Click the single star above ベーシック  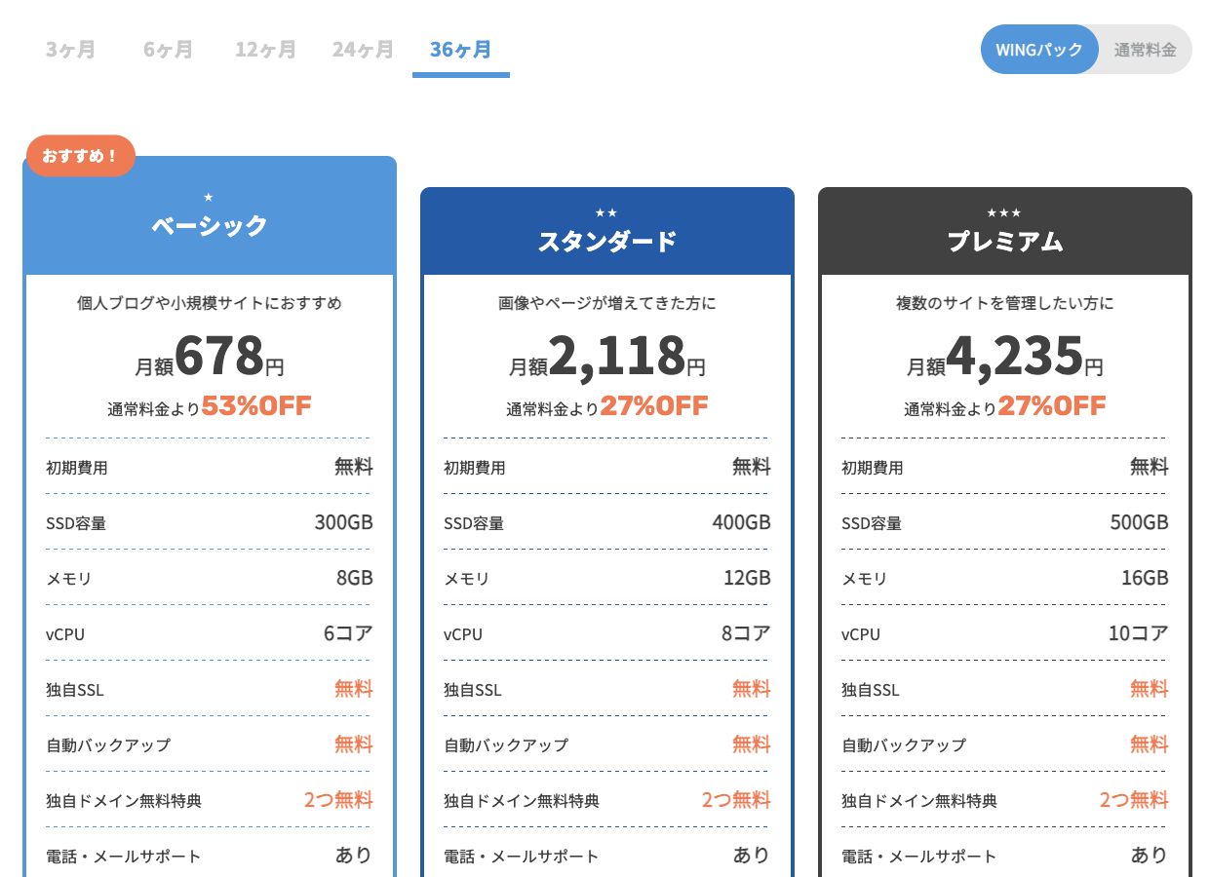point(209,197)
